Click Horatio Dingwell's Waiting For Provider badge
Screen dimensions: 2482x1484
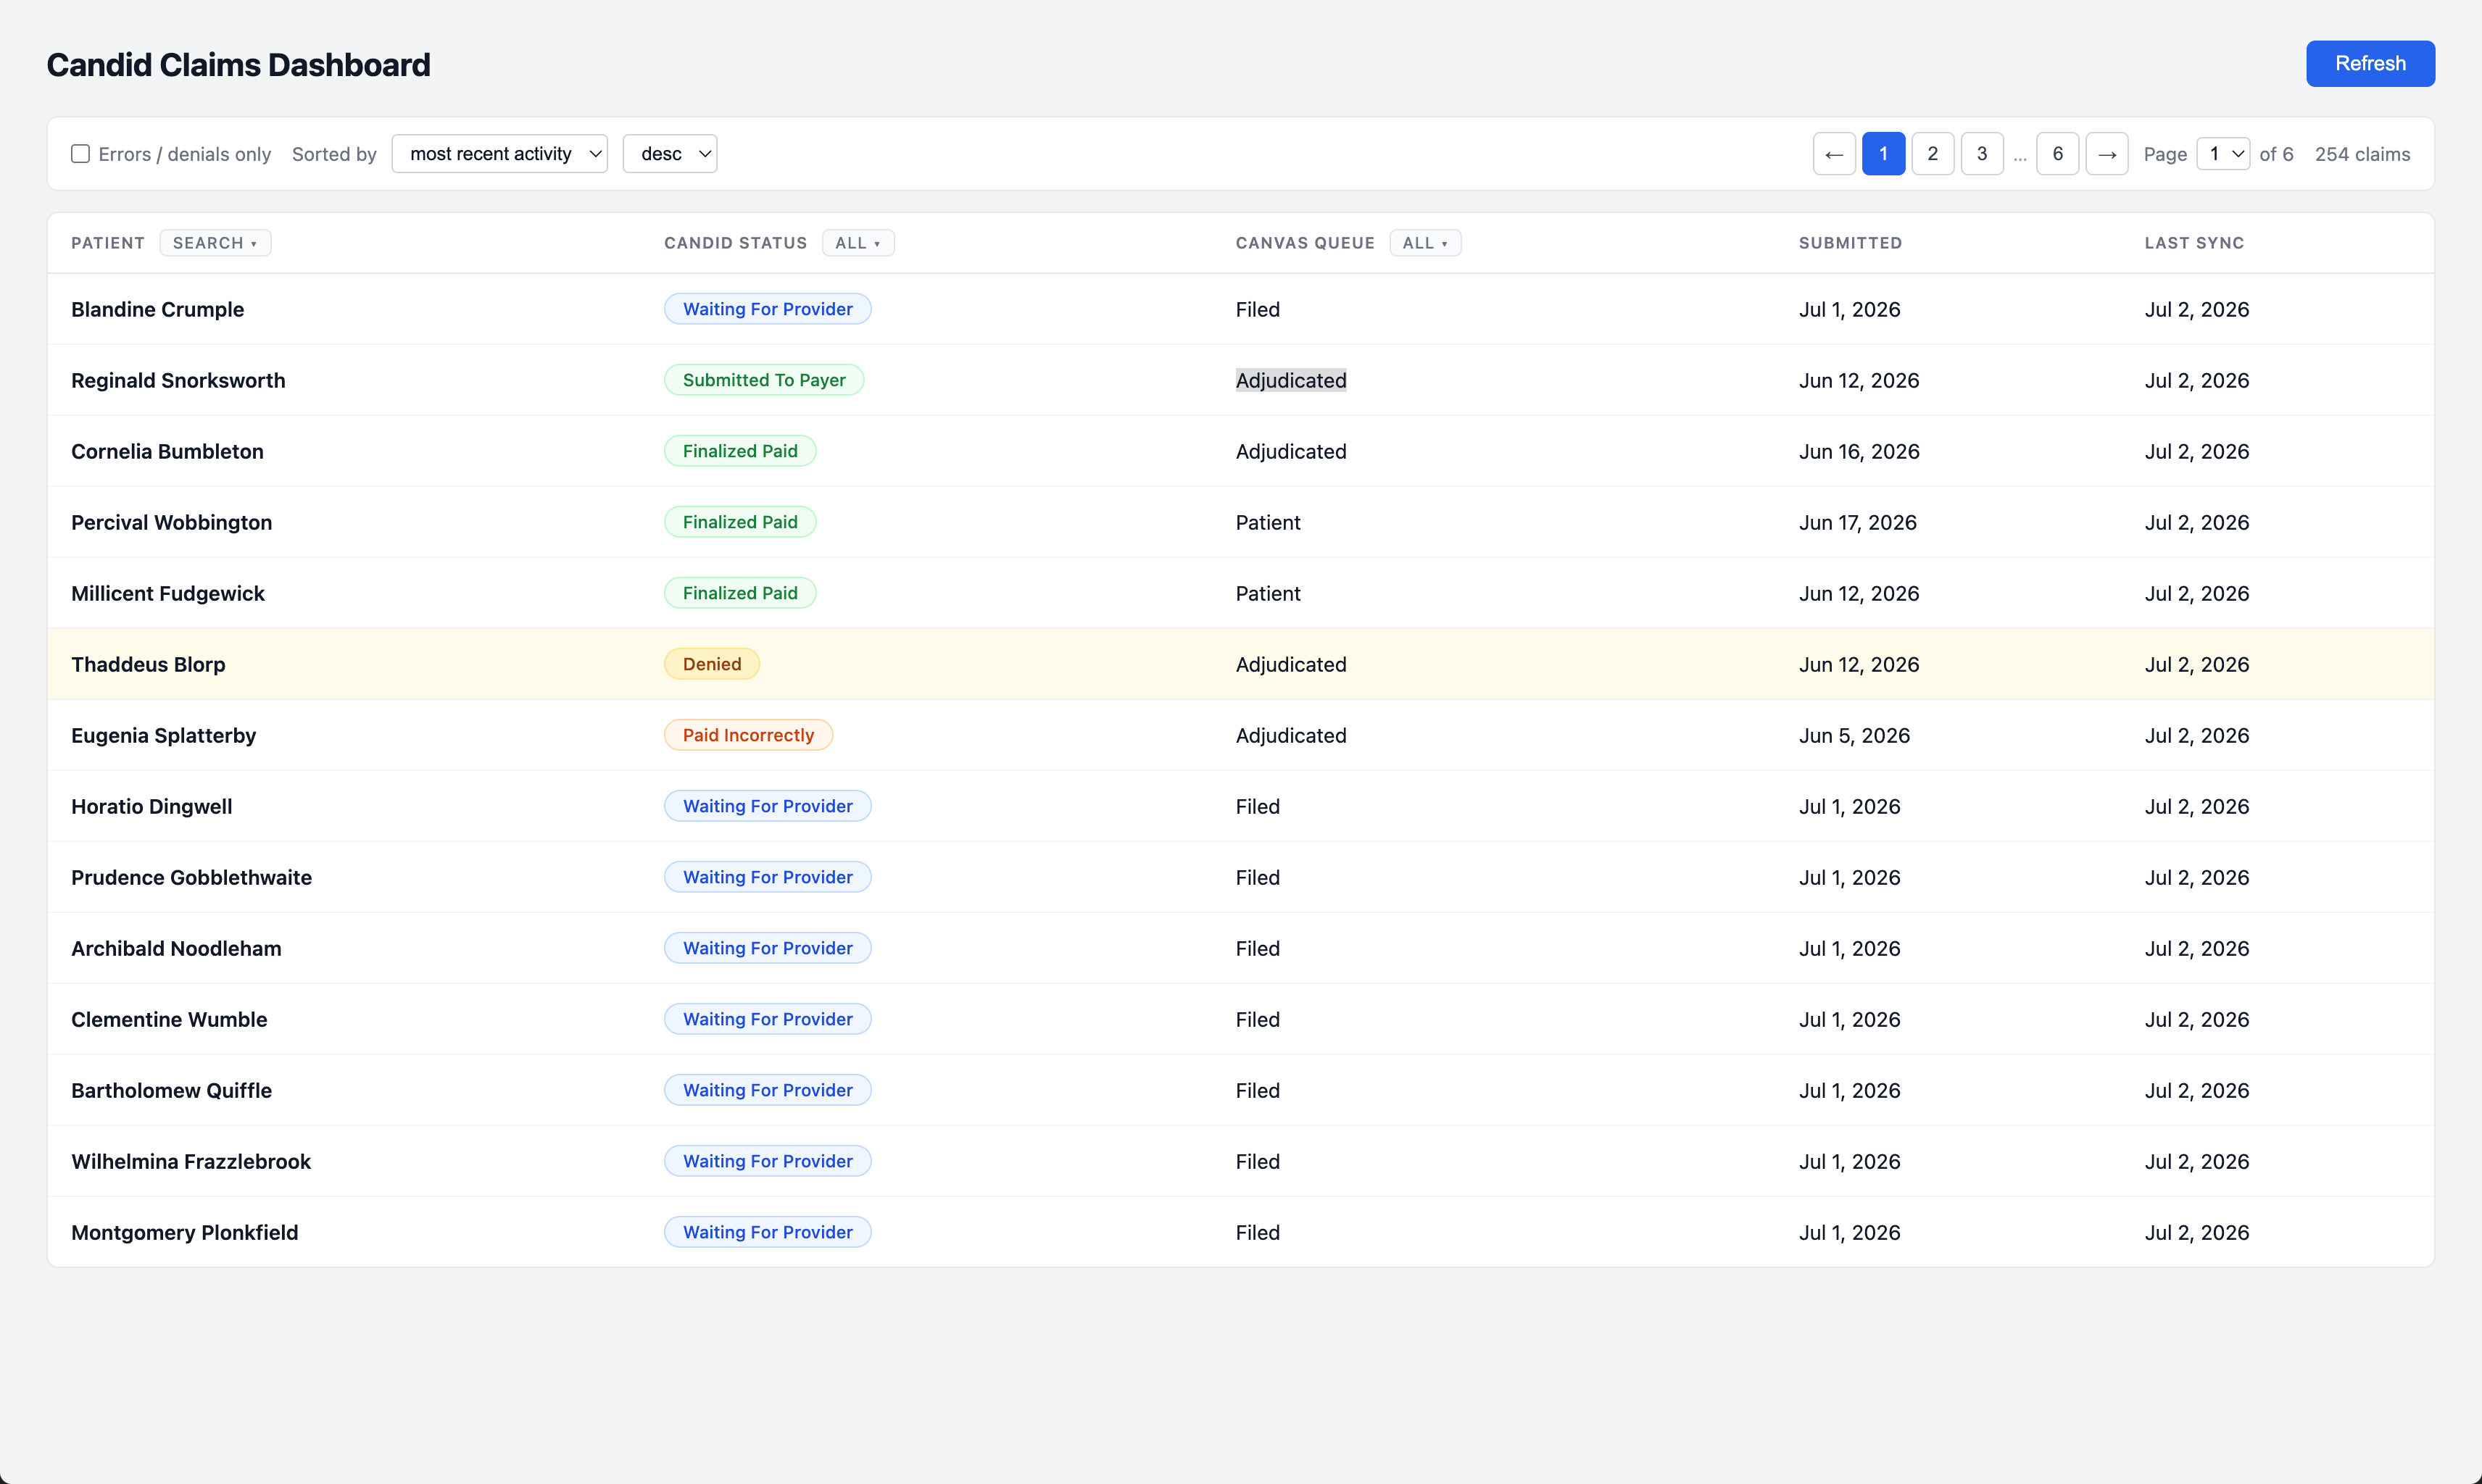click(x=768, y=806)
